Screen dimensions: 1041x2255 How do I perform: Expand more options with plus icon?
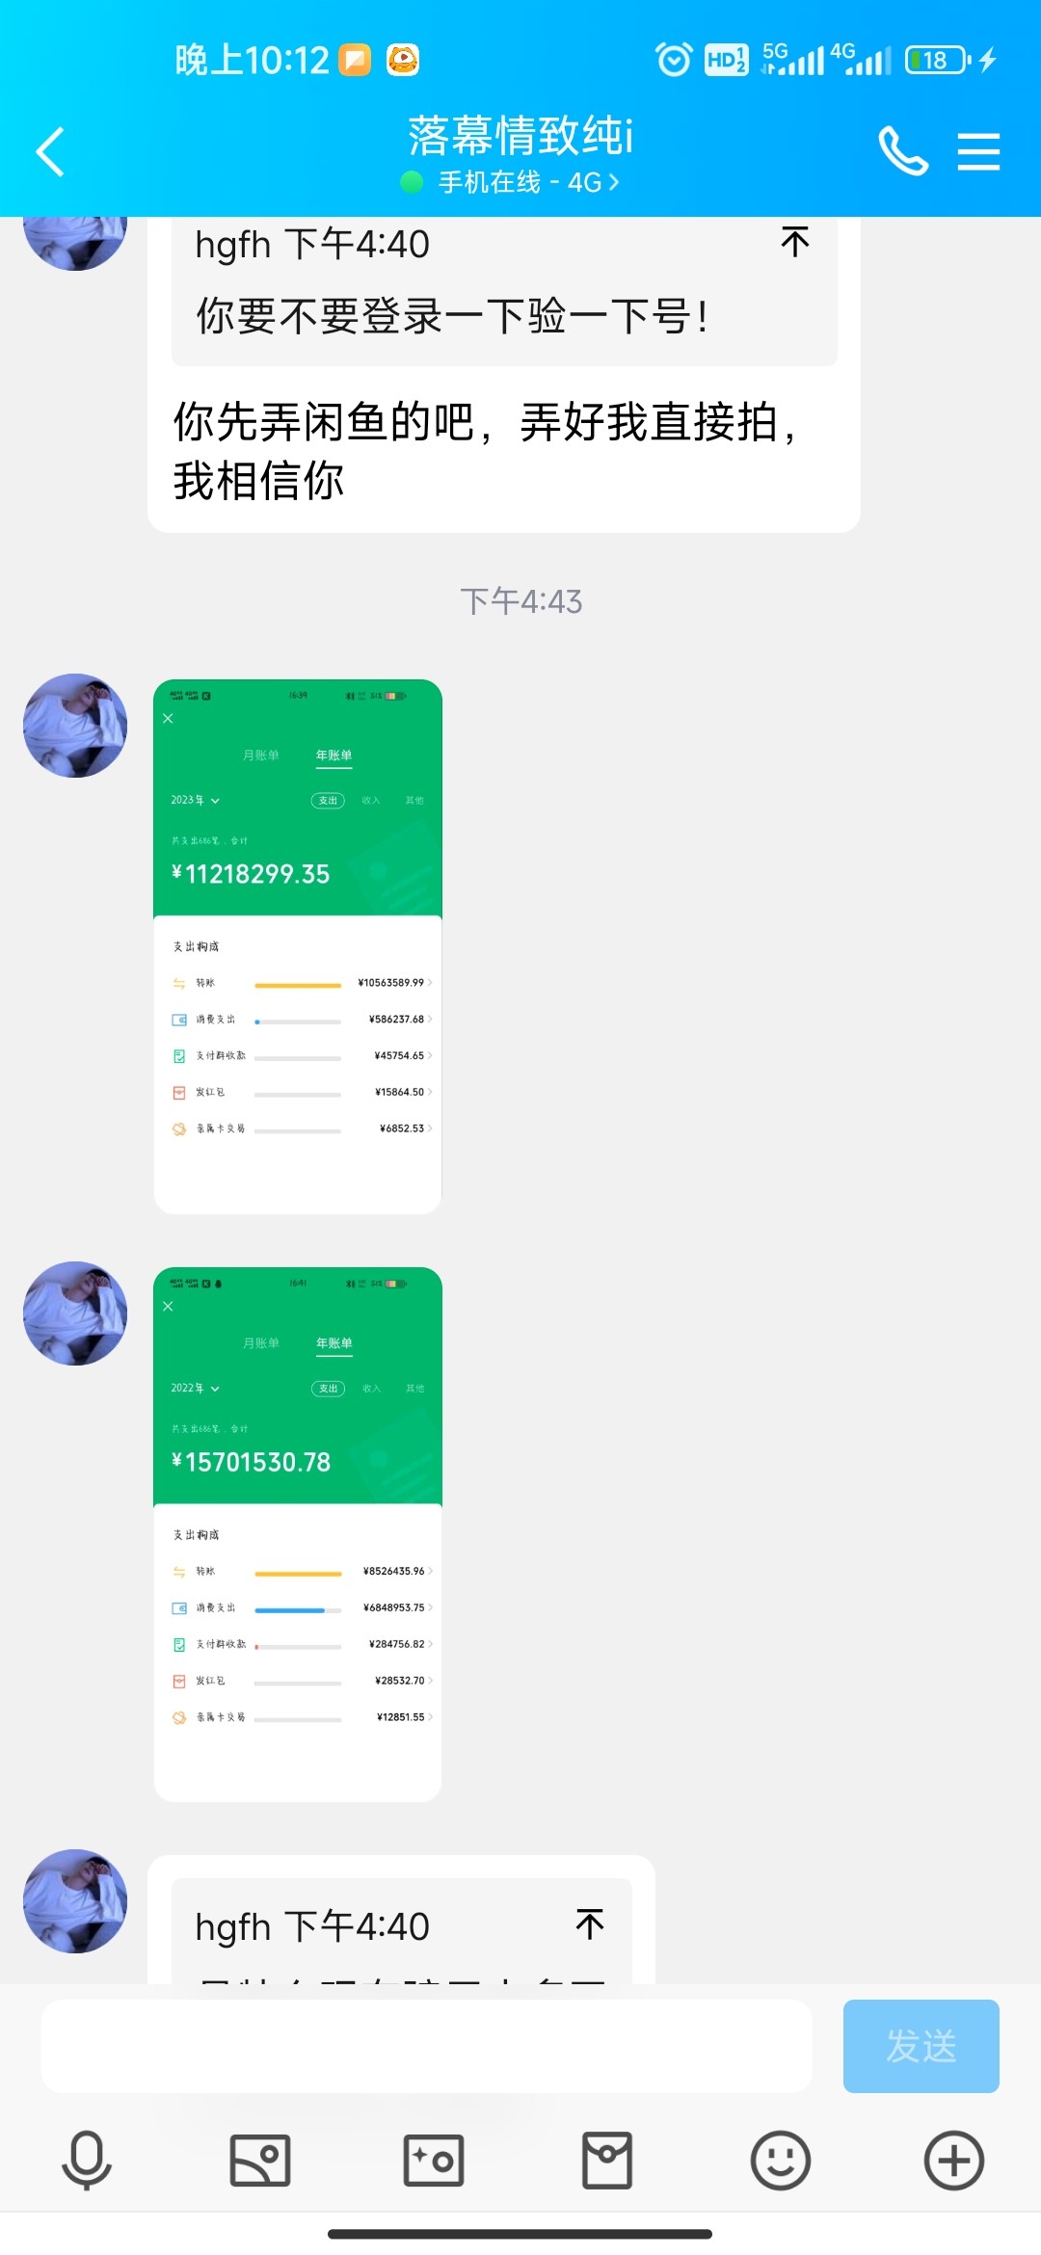click(954, 2160)
